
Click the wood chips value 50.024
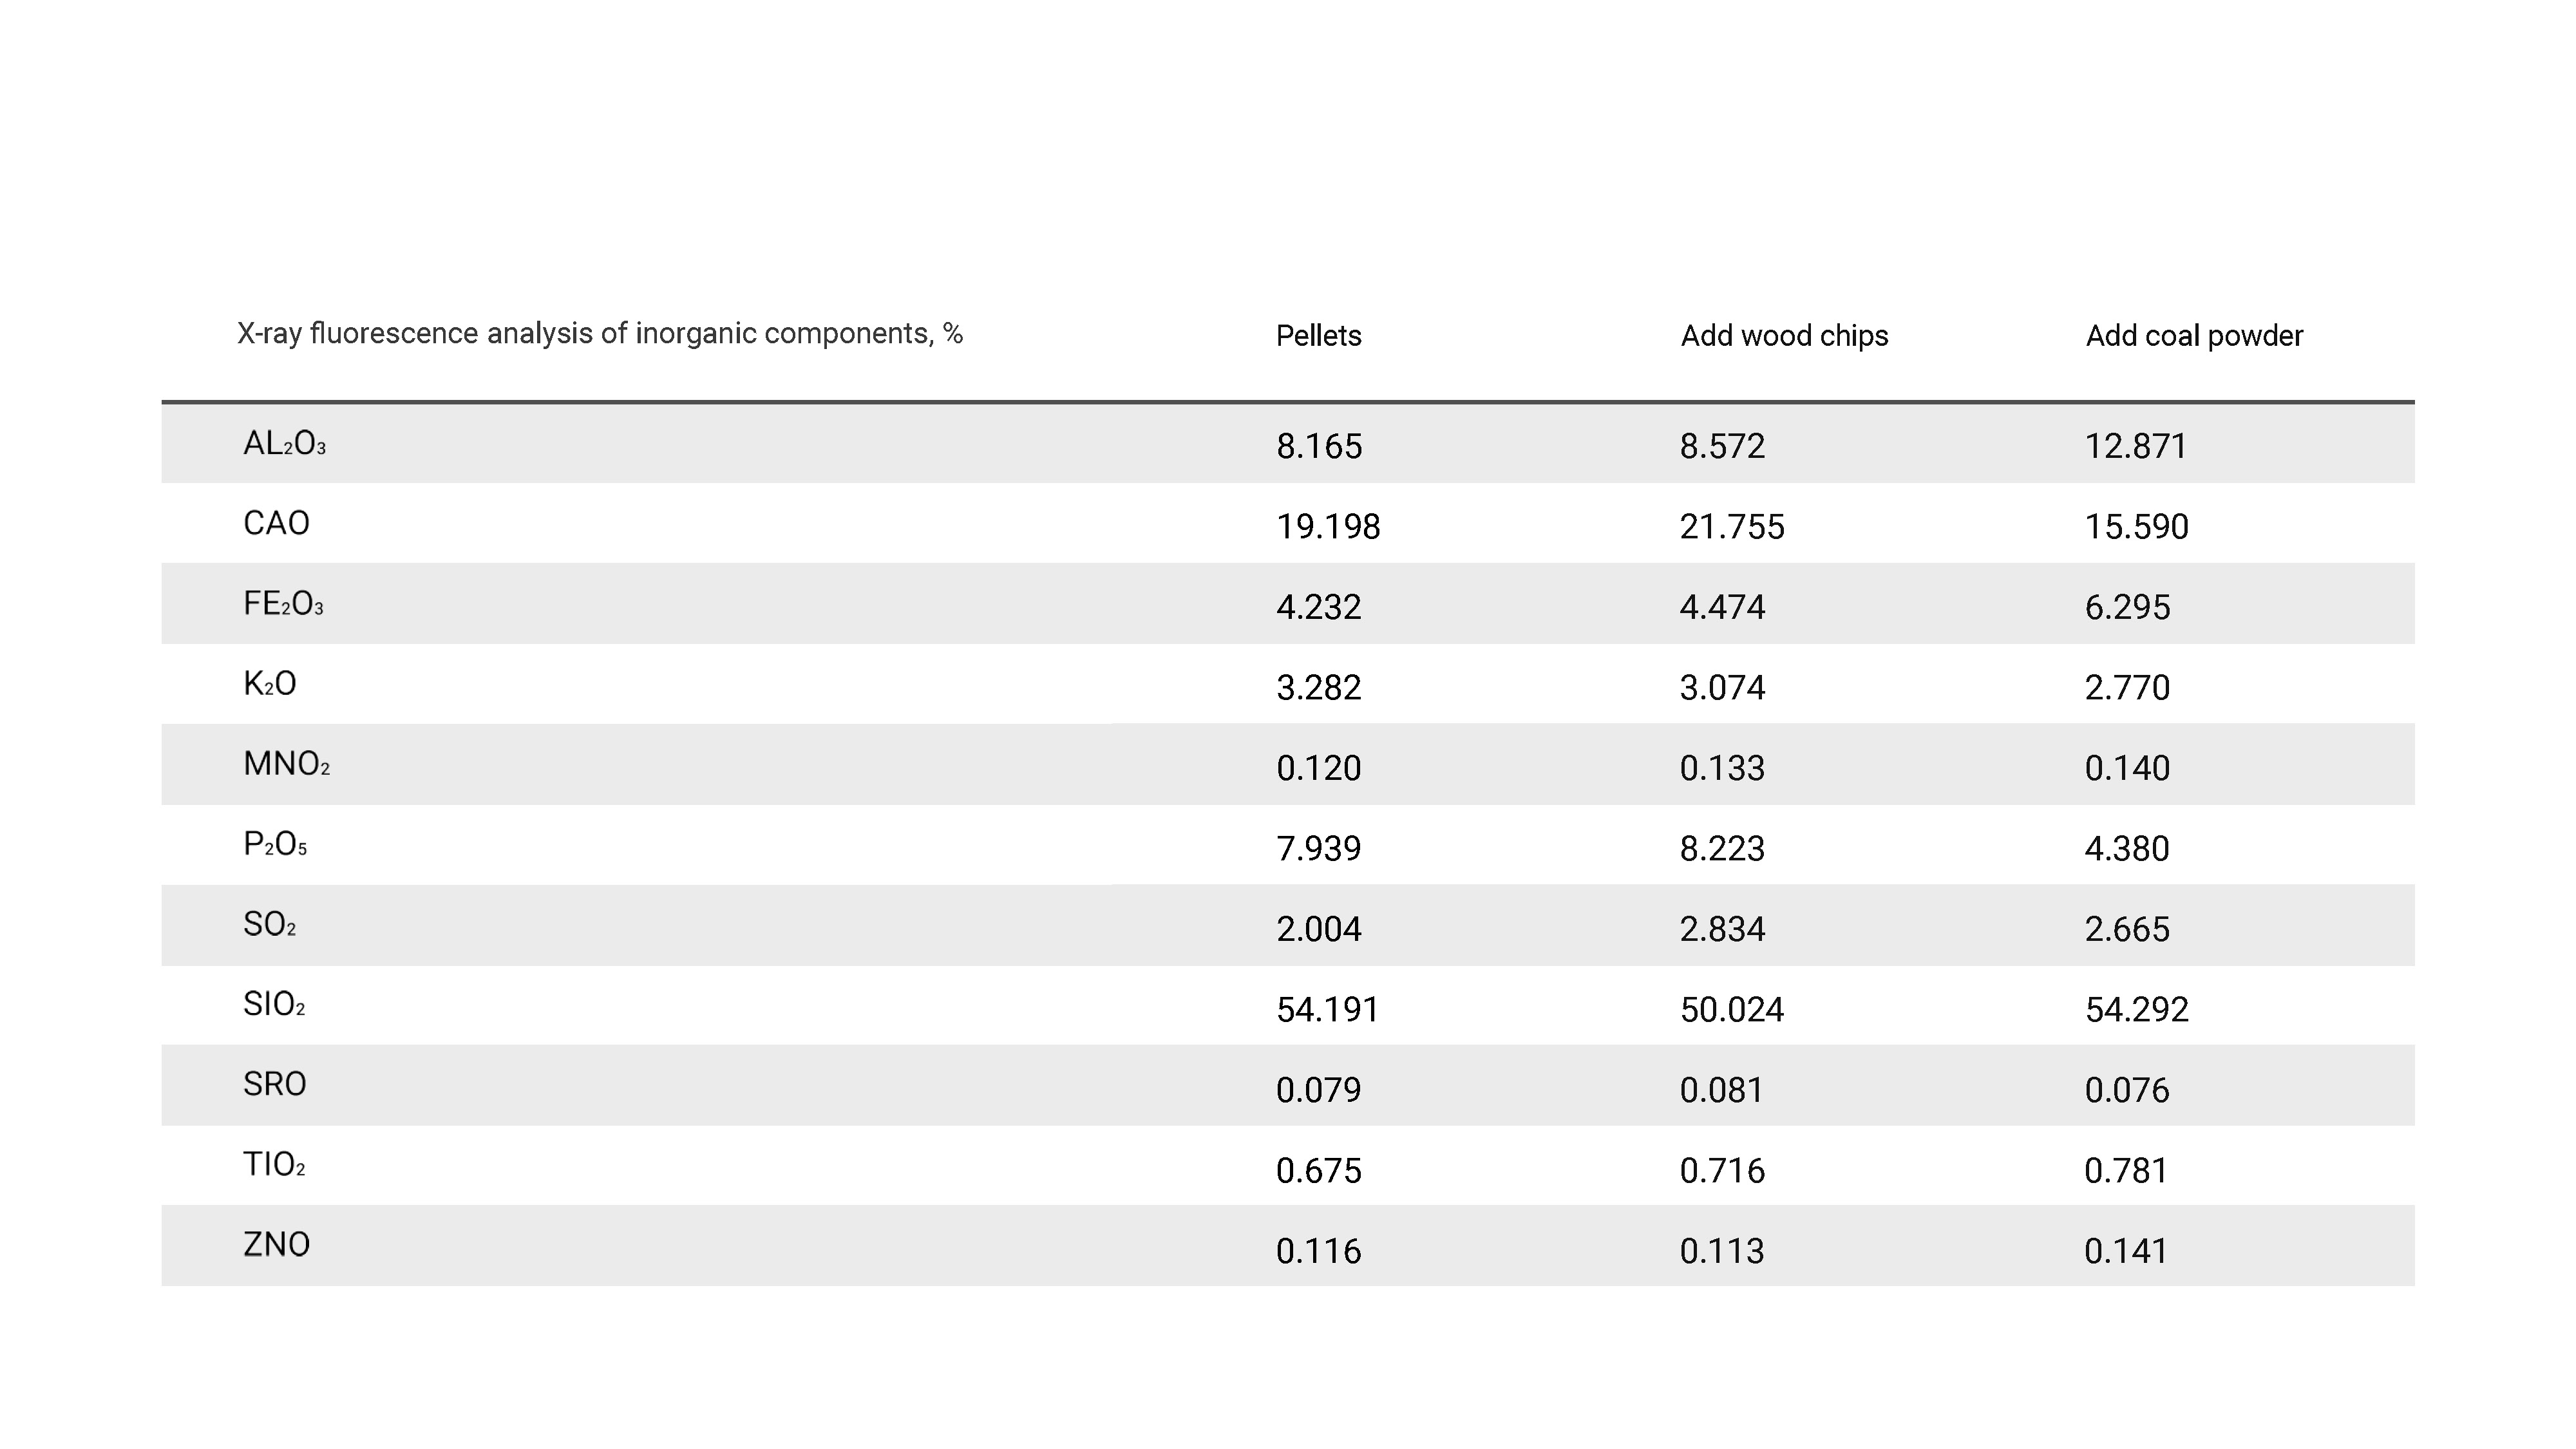click(x=1731, y=1010)
